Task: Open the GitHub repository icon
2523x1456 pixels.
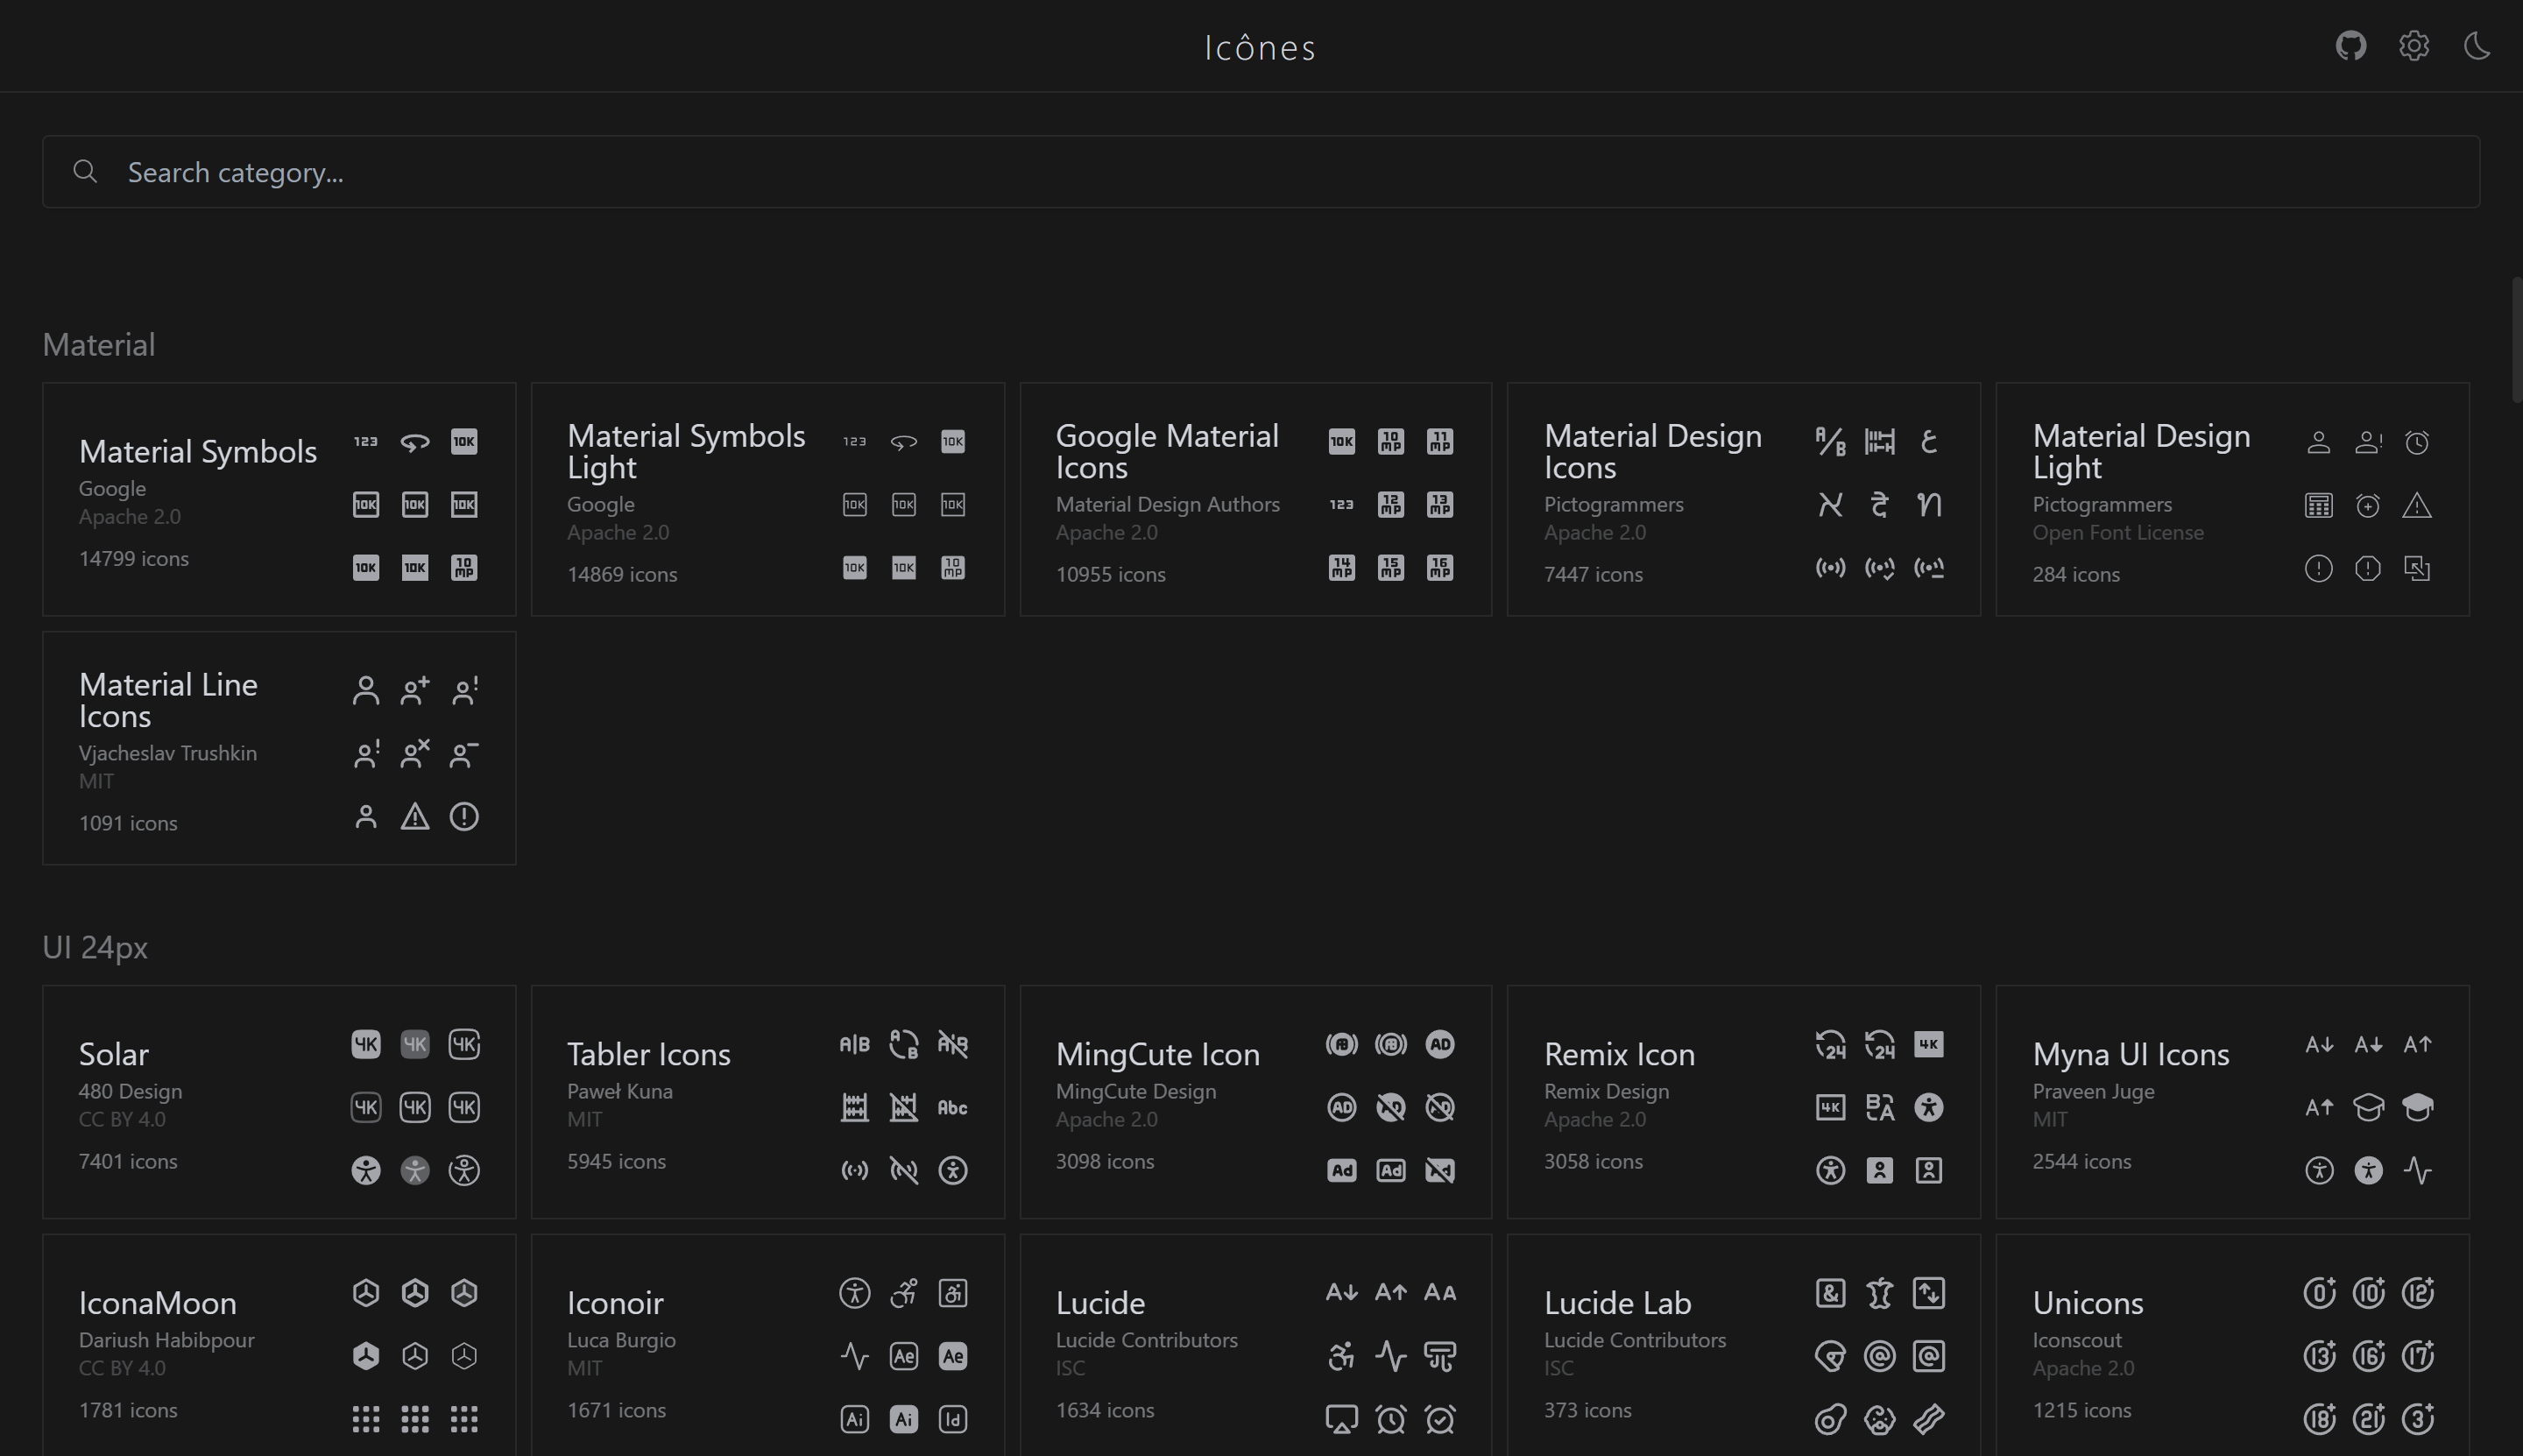Action: pos(2351,45)
